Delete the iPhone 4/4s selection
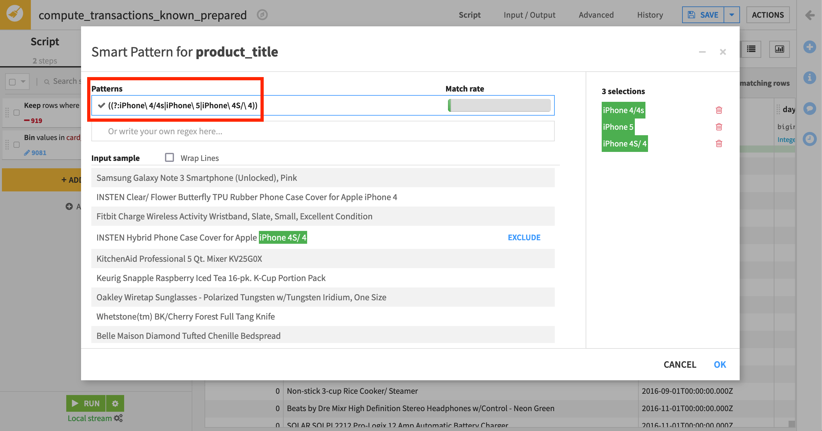This screenshot has height=431, width=822. (719, 110)
